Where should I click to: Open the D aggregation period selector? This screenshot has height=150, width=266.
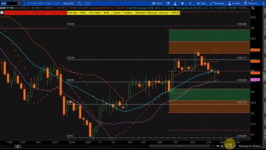click(x=190, y=3)
